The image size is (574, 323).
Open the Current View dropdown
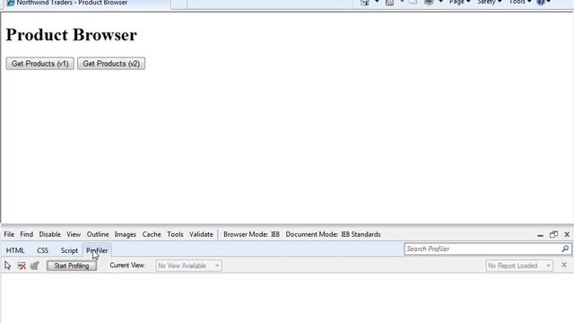coord(188,266)
